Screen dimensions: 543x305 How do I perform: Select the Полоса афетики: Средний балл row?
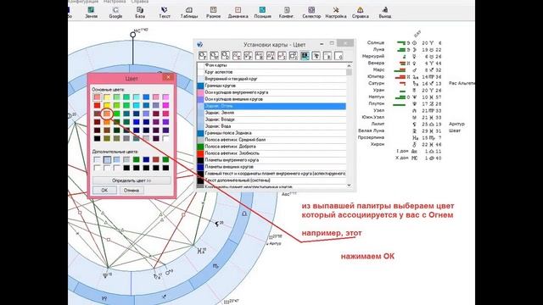271,140
